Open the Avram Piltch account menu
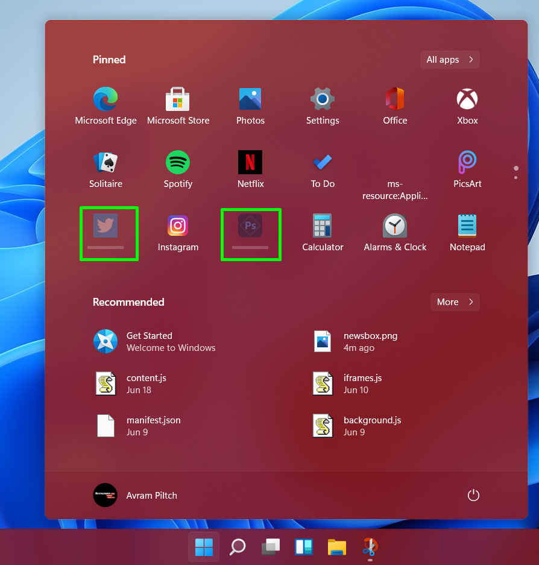 pyautogui.click(x=135, y=495)
